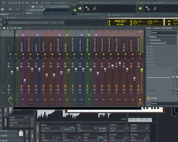This screenshot has width=178, height=142.
Task: Open the mixer input (none) dropdown
Action: (x=163, y=33)
